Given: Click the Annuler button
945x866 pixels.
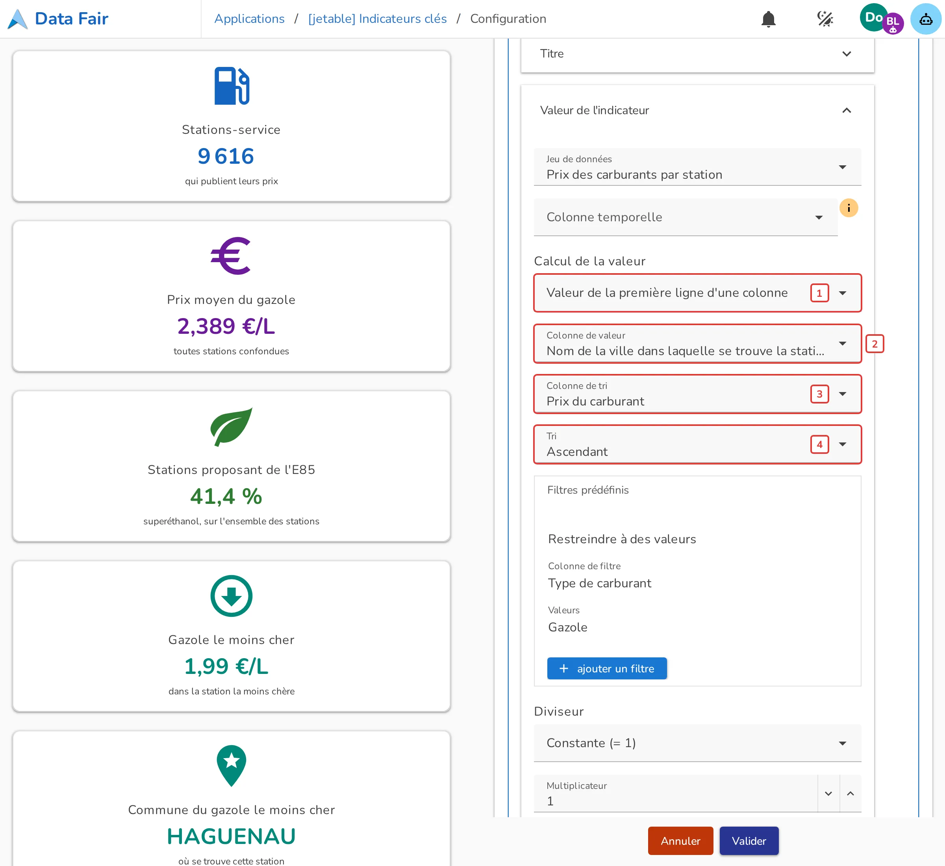Looking at the screenshot, I should (x=681, y=841).
